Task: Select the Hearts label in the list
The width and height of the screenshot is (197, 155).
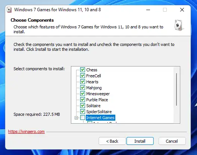Action: tap(92, 82)
